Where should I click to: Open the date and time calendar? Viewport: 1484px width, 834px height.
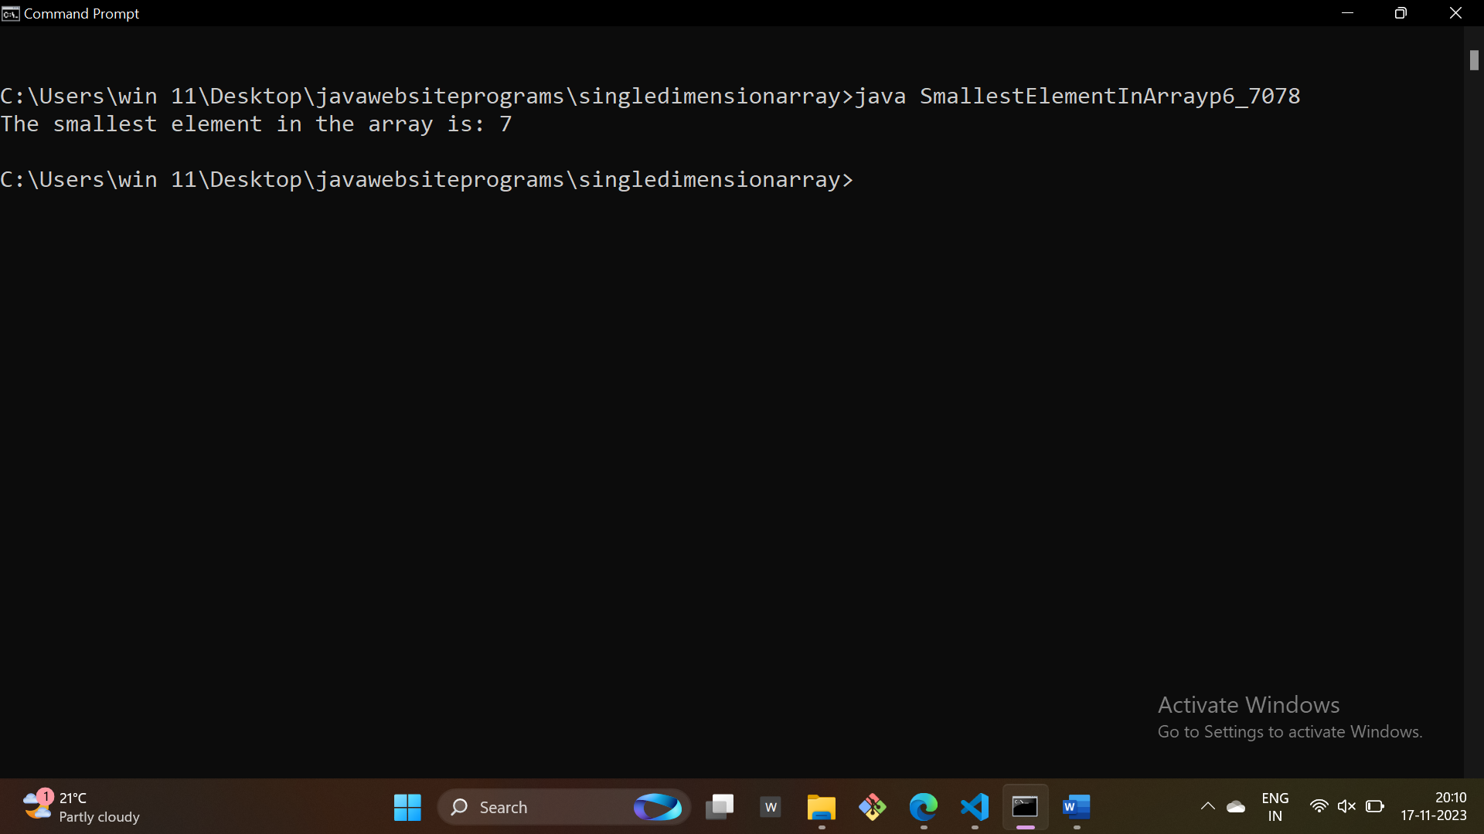pyautogui.click(x=1434, y=807)
